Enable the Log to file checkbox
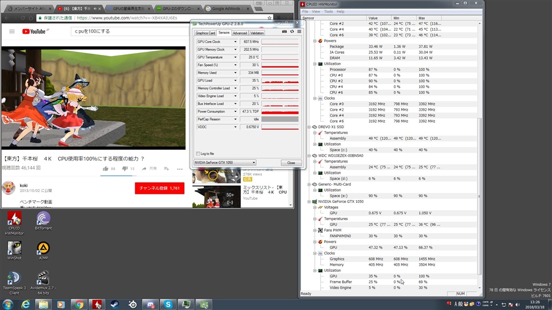 [198, 153]
